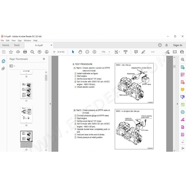Zoom out with minus button
The width and height of the screenshot is (186, 186).
pyautogui.click(x=87, y=52)
